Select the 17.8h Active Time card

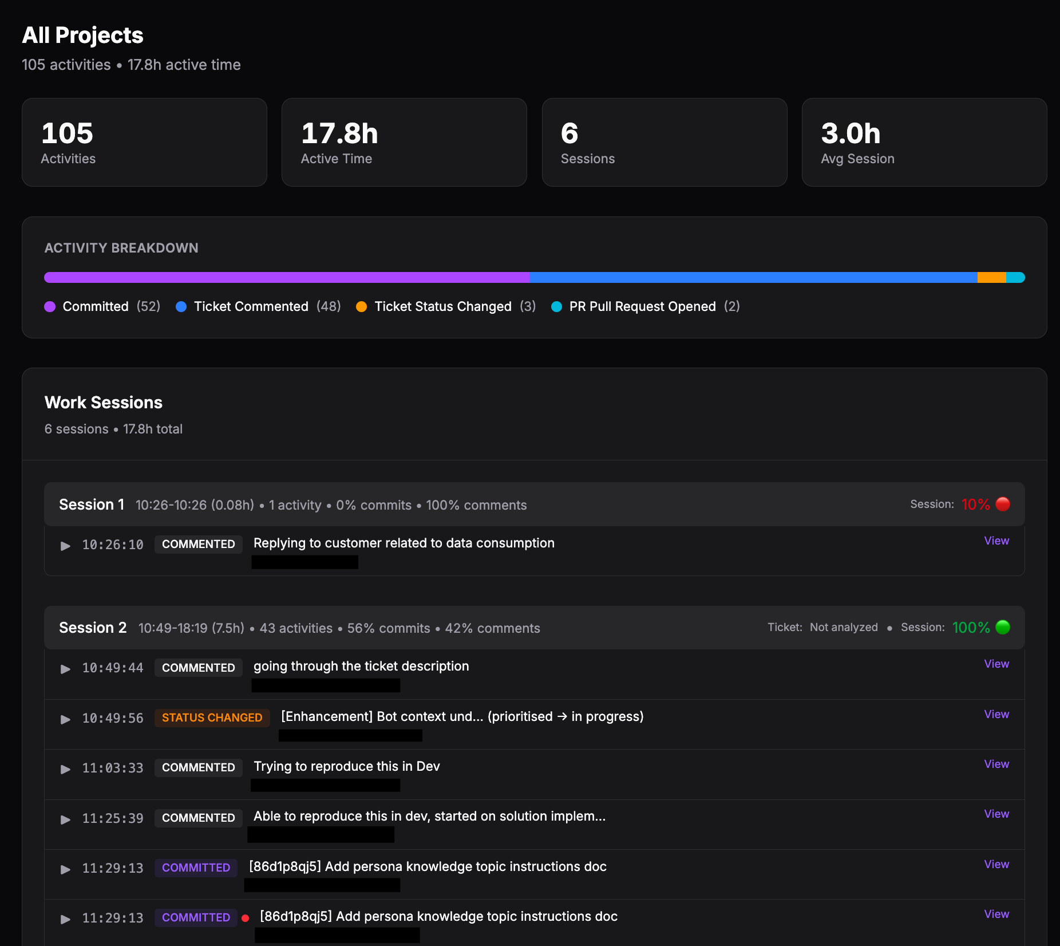(404, 142)
